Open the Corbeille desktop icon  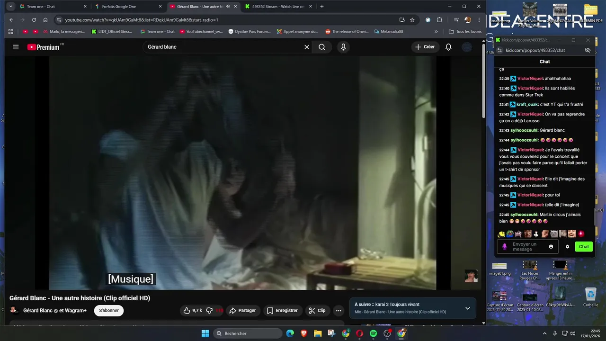click(590, 298)
